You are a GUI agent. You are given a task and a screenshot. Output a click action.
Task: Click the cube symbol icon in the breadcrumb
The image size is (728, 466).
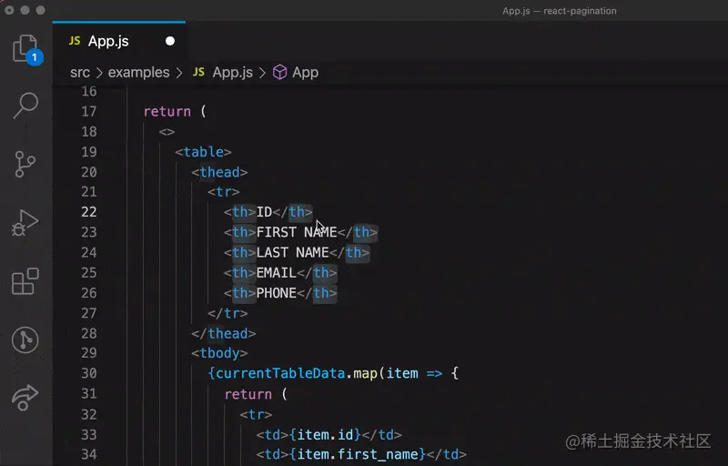tap(280, 72)
